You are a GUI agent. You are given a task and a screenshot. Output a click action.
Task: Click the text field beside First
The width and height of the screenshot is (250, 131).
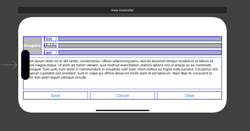tap(140, 39)
